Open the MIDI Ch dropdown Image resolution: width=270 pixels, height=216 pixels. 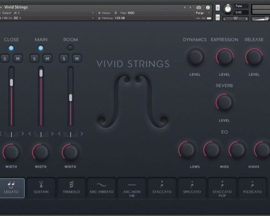click(93, 18)
